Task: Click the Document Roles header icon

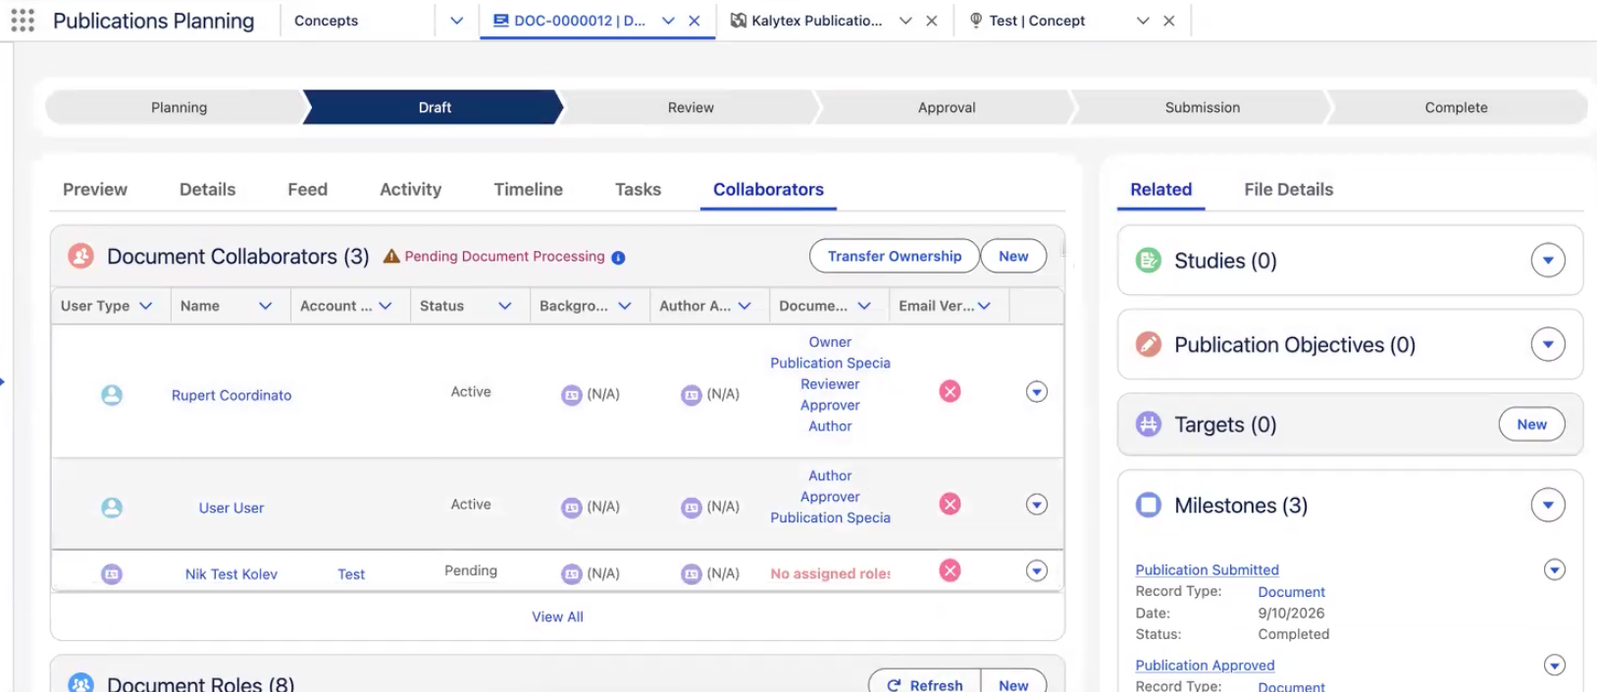Action: 80,683
